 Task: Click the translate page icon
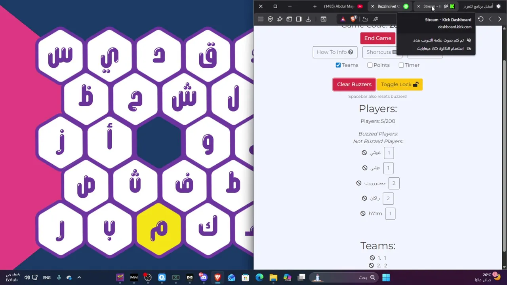[375, 19]
